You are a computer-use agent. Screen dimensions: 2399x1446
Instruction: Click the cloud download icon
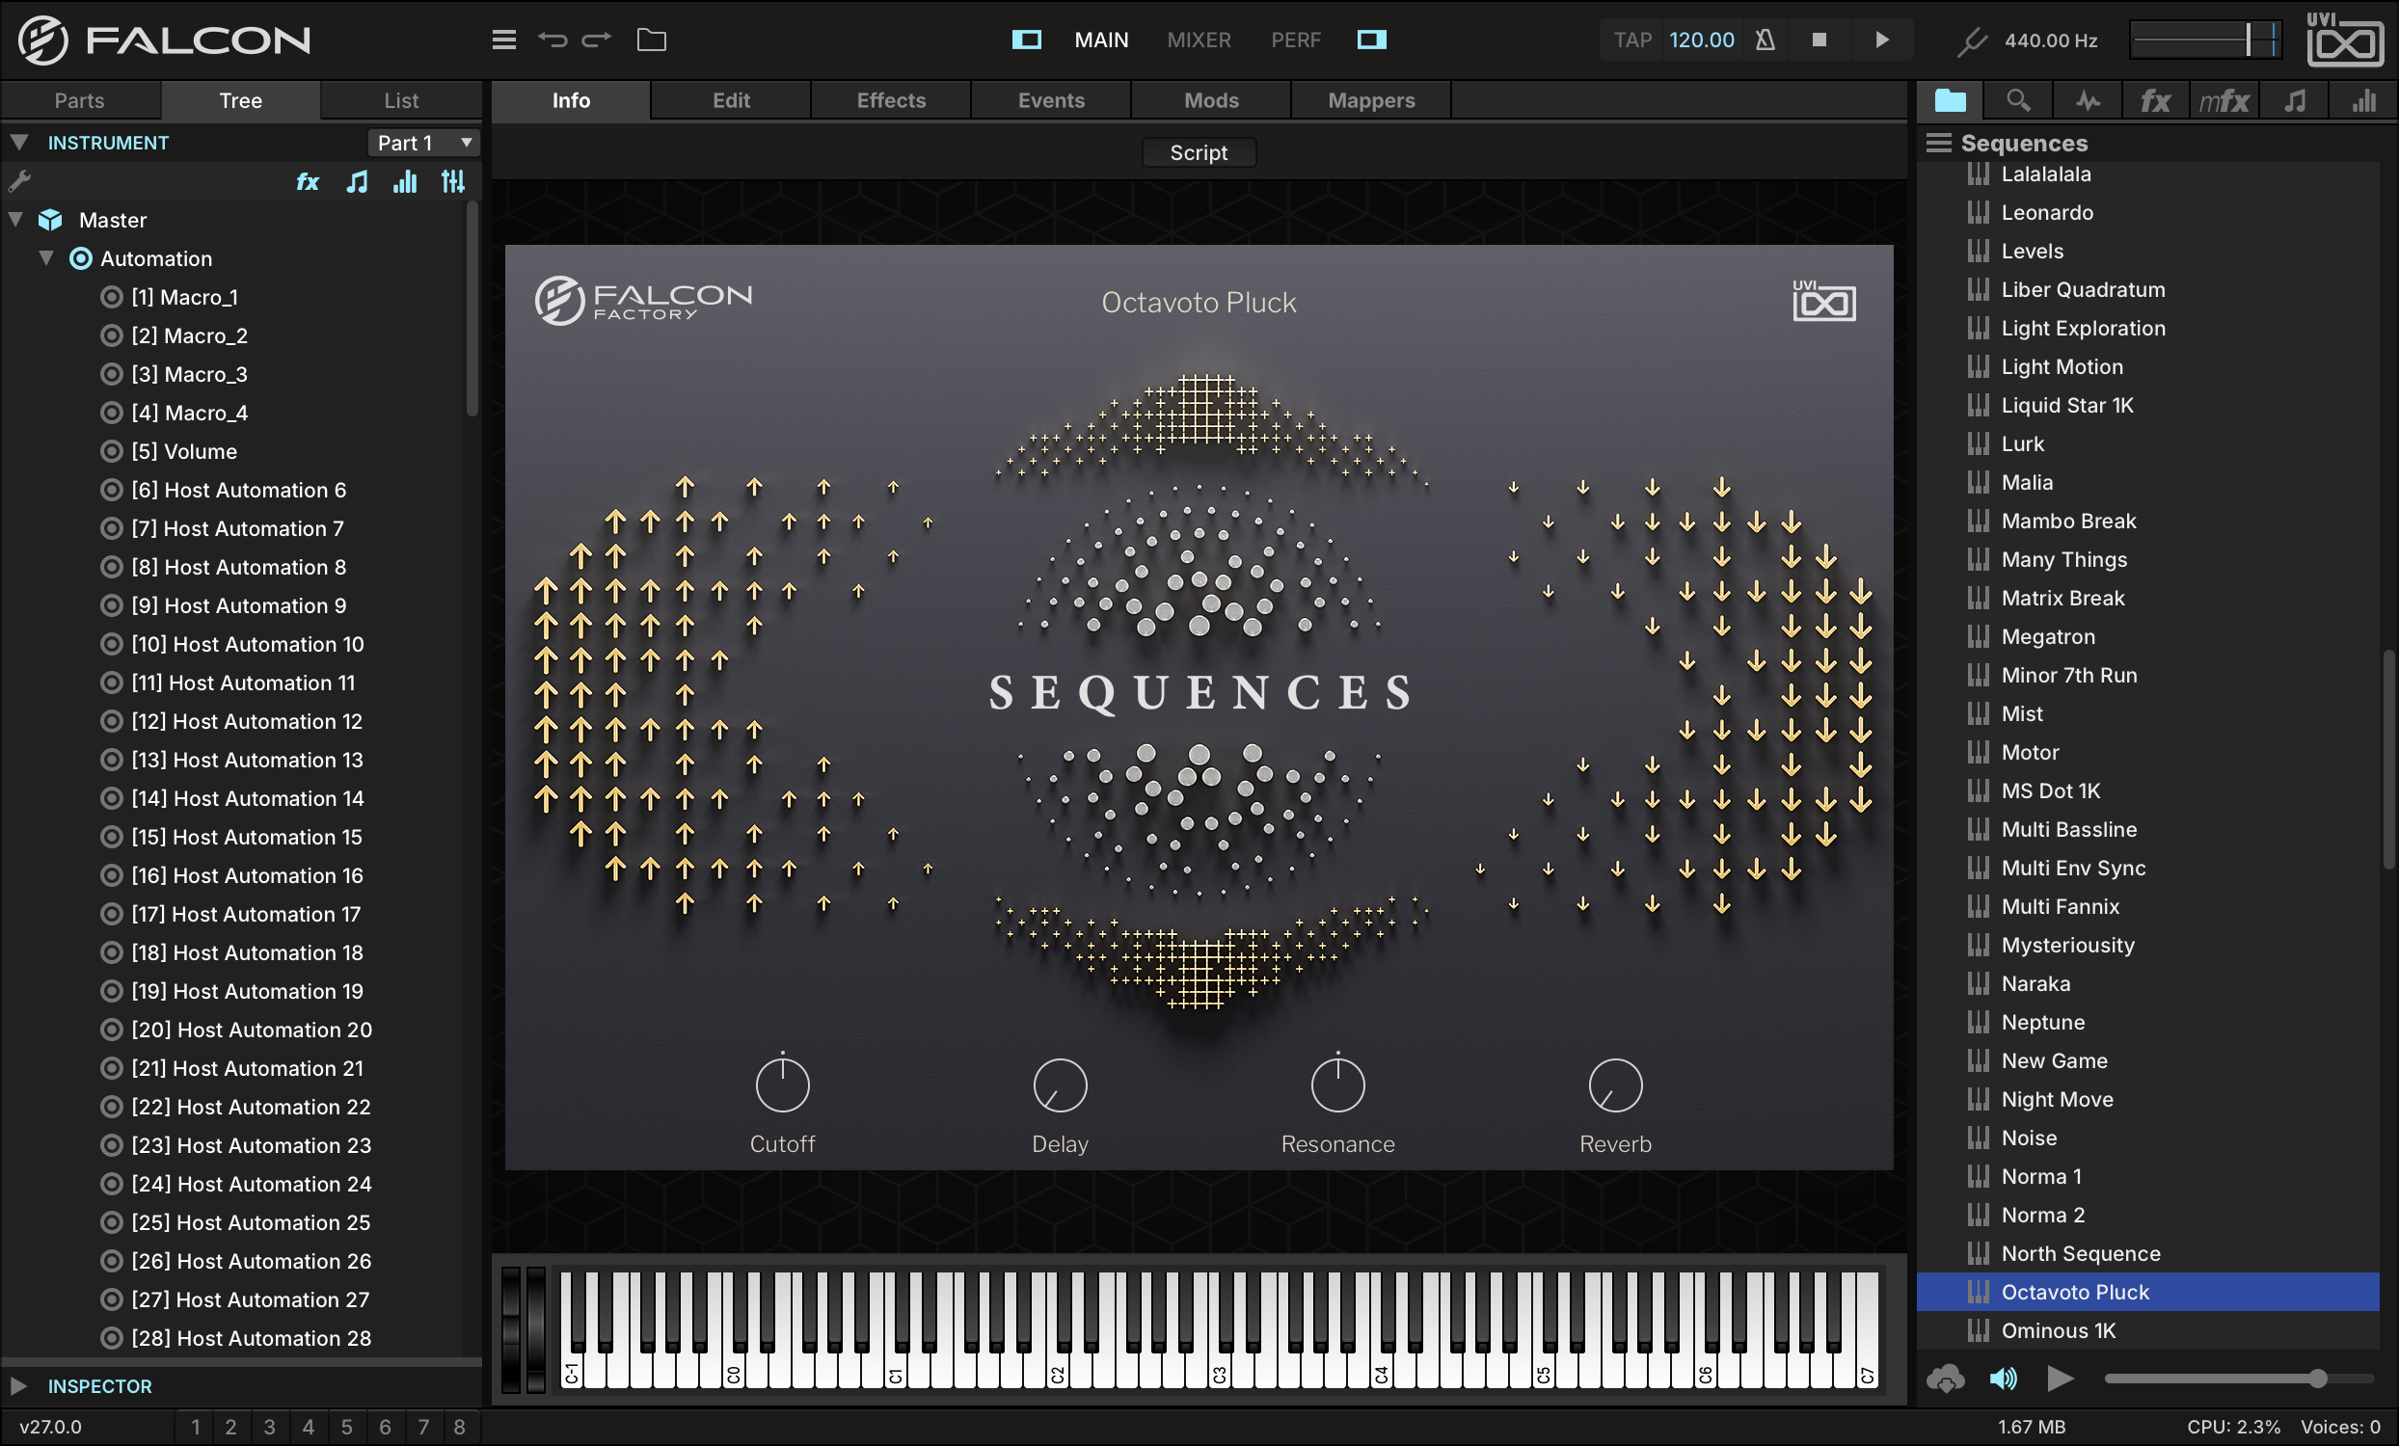(1945, 1378)
